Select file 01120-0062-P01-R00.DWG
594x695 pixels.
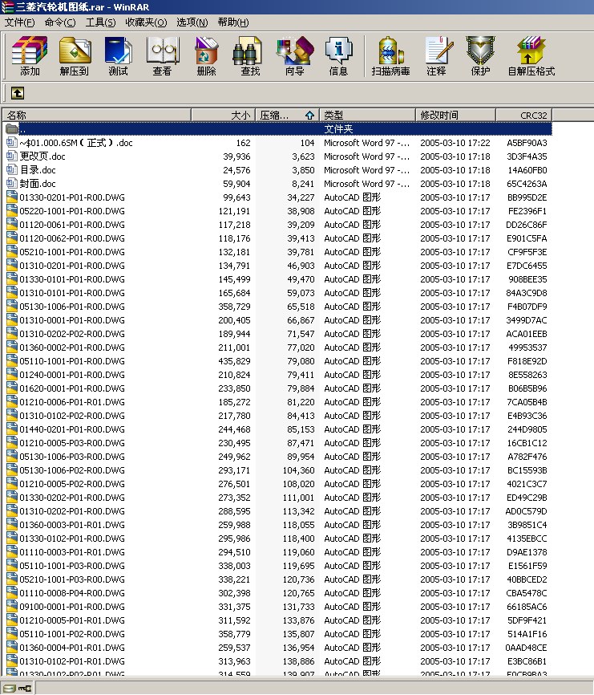(x=72, y=238)
